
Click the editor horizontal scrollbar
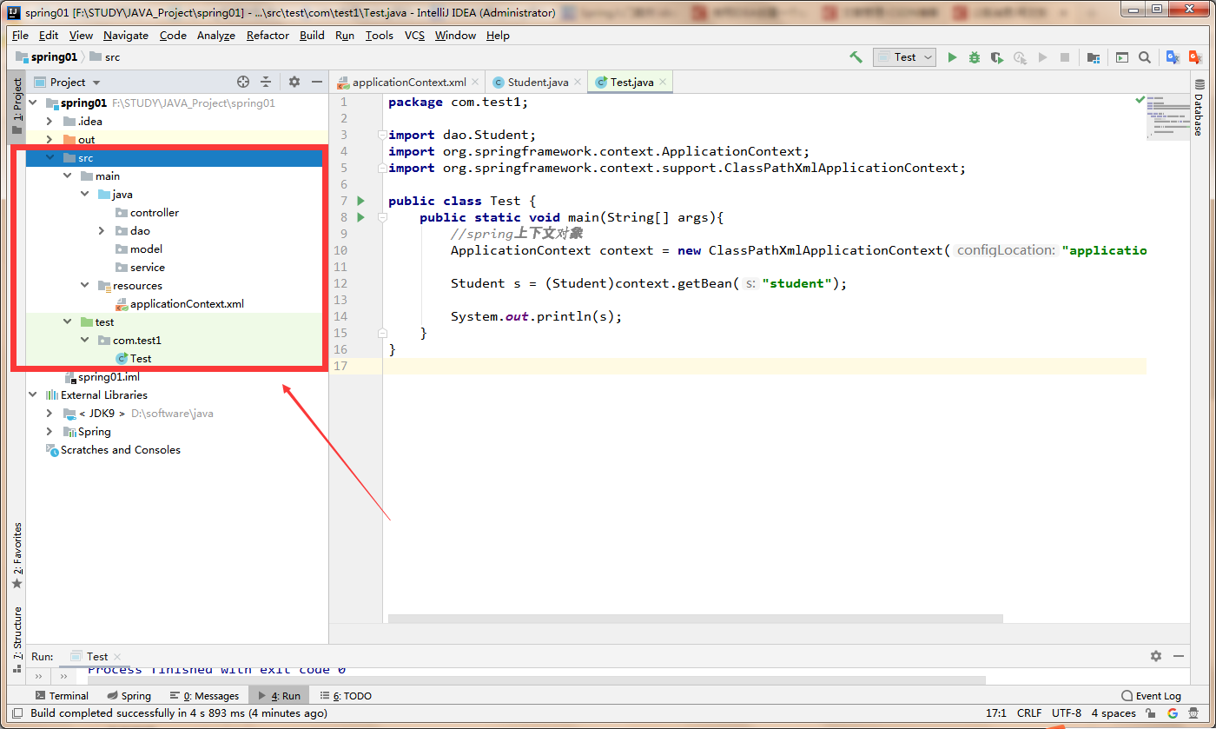pyautogui.click(x=695, y=619)
